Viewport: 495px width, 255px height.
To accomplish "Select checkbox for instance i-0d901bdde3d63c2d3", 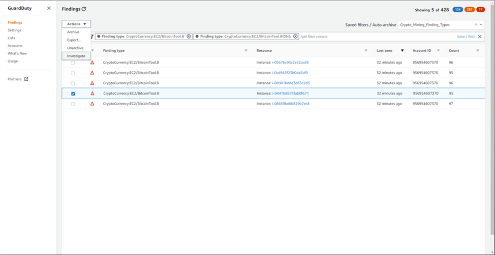I will (x=73, y=83).
